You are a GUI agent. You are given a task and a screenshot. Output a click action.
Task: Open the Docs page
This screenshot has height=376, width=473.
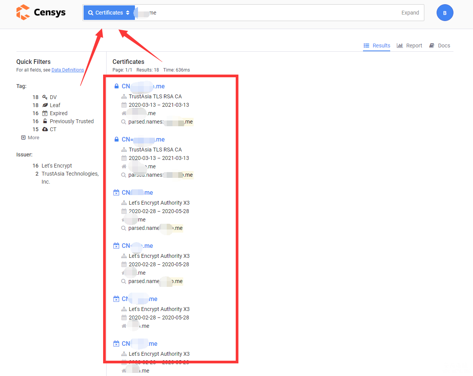pyautogui.click(x=440, y=46)
